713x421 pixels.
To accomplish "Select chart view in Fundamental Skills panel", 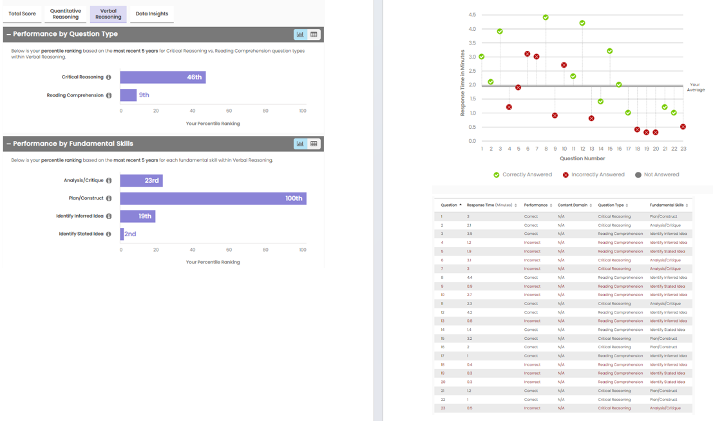I will pyautogui.click(x=300, y=144).
